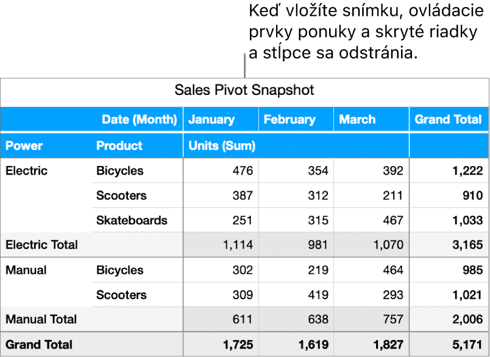Select the Skateboards product cell
Viewport: 490px width, 357px height.
[x=132, y=220]
